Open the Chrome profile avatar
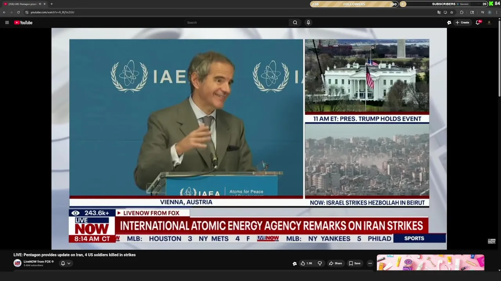The width and height of the screenshot is (501, 281). pyautogui.click(x=490, y=12)
